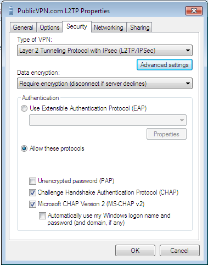Open Advanced settings
The width and height of the screenshot is (208, 265).
tap(165, 65)
